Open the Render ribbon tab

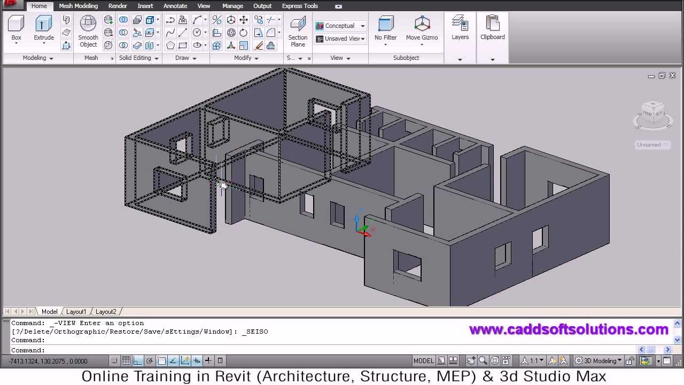pos(118,6)
